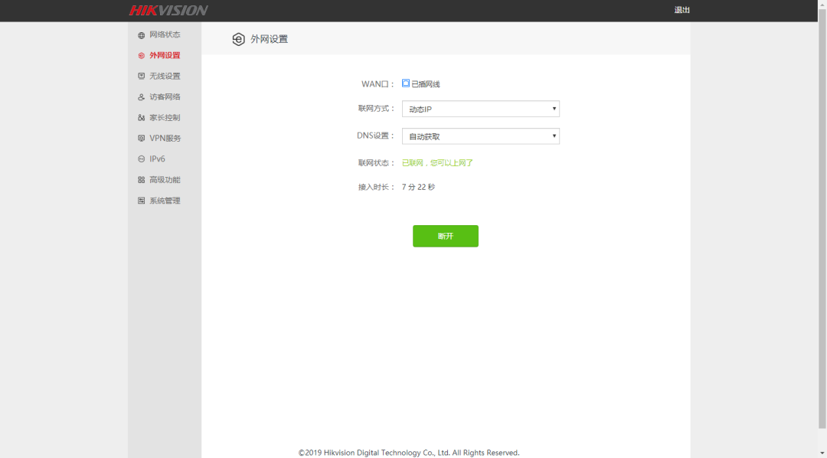Click the 家长控制 icon in sidebar
The width and height of the screenshot is (827, 458).
coord(141,118)
